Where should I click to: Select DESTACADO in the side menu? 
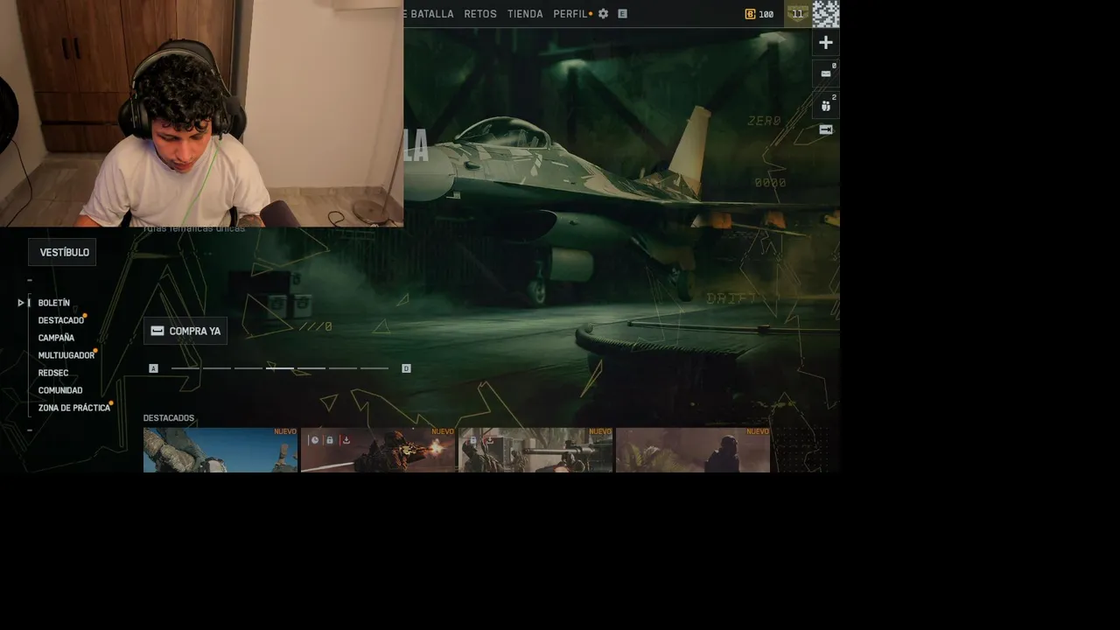coord(61,320)
